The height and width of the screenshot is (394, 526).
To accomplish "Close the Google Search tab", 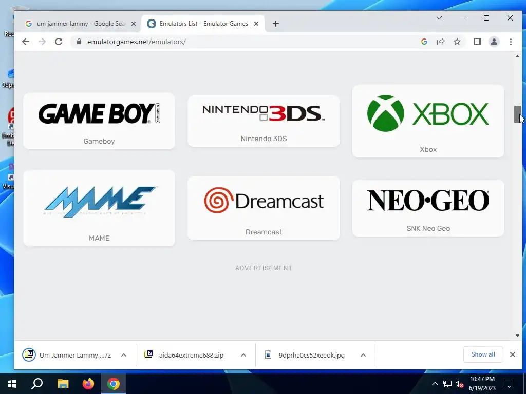I will point(133,24).
